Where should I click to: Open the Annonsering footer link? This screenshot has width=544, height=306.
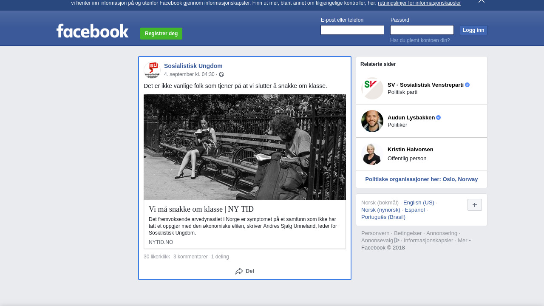point(442,233)
